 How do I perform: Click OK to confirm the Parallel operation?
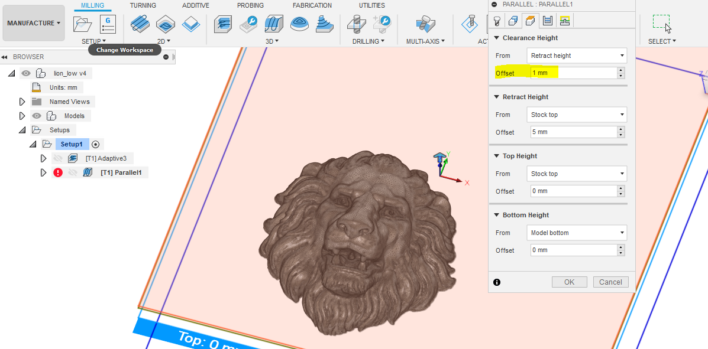coord(569,282)
